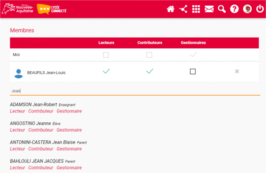
Task: Click the power logout icon
Action: [260, 9]
